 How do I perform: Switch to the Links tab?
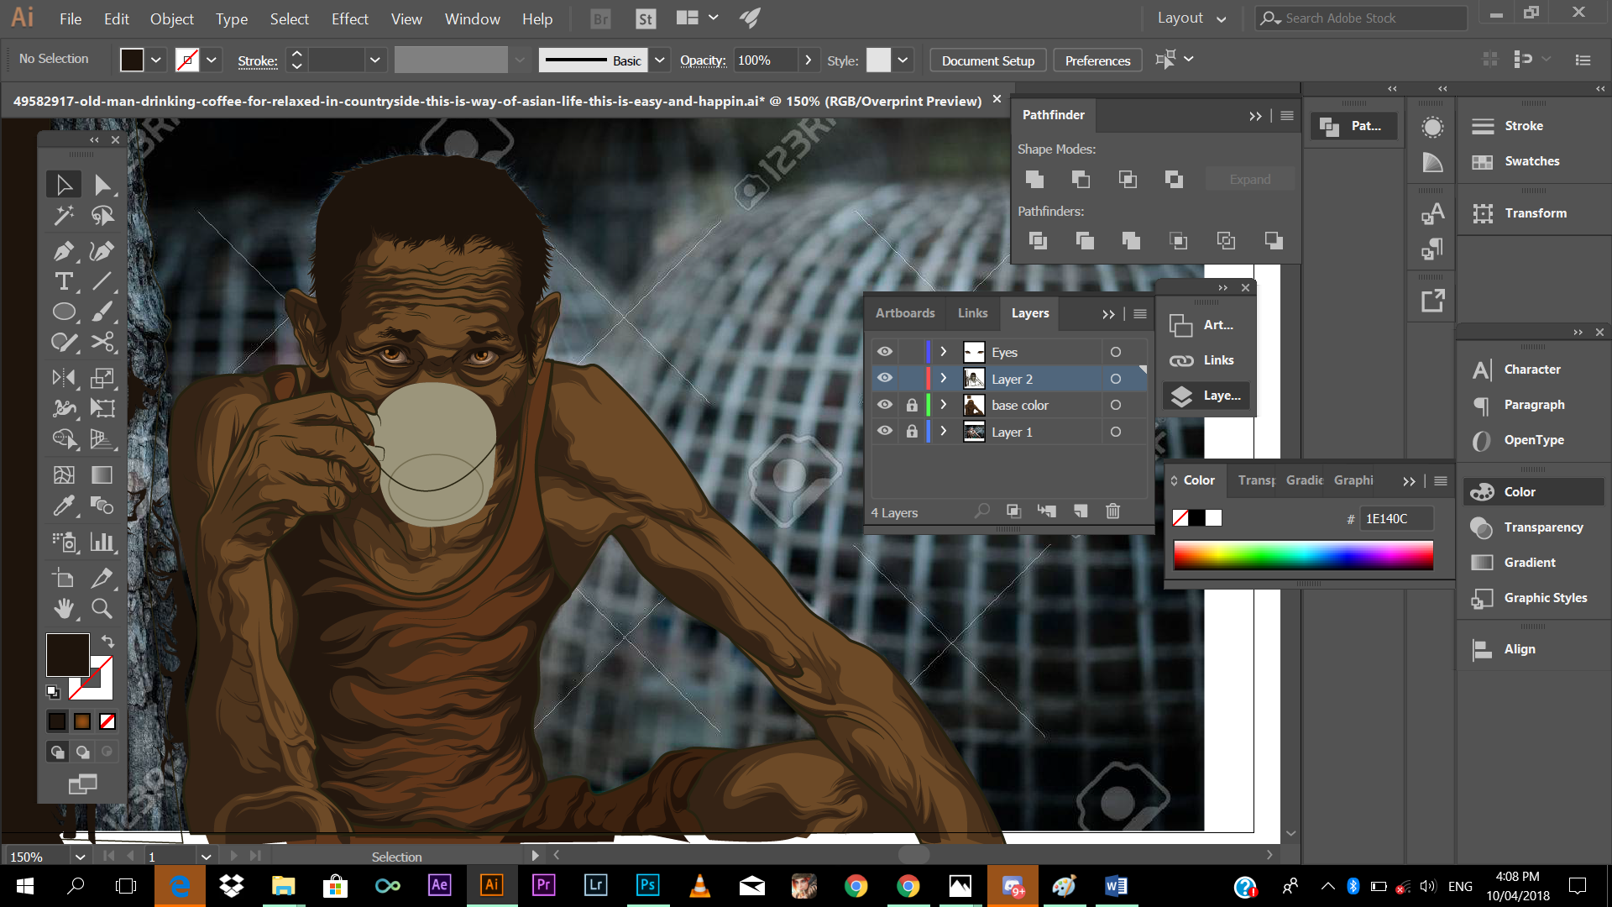click(x=973, y=312)
